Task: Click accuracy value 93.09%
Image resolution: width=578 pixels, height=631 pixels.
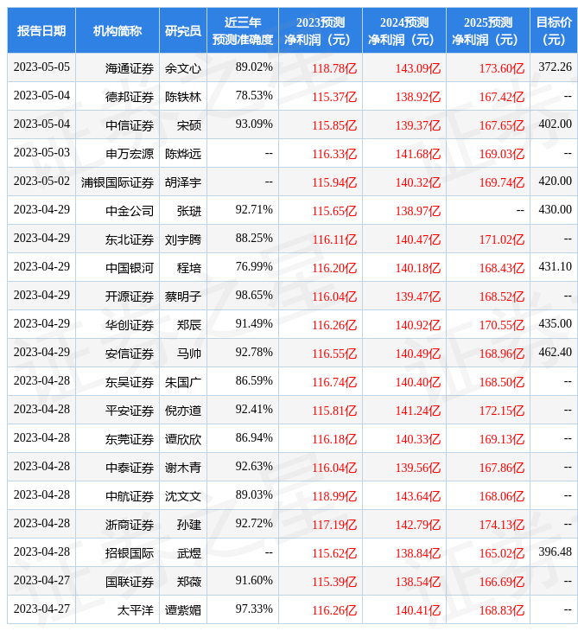Action: point(254,124)
